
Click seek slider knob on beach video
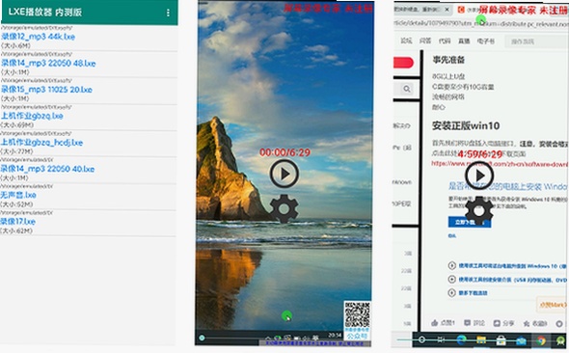[202, 338]
